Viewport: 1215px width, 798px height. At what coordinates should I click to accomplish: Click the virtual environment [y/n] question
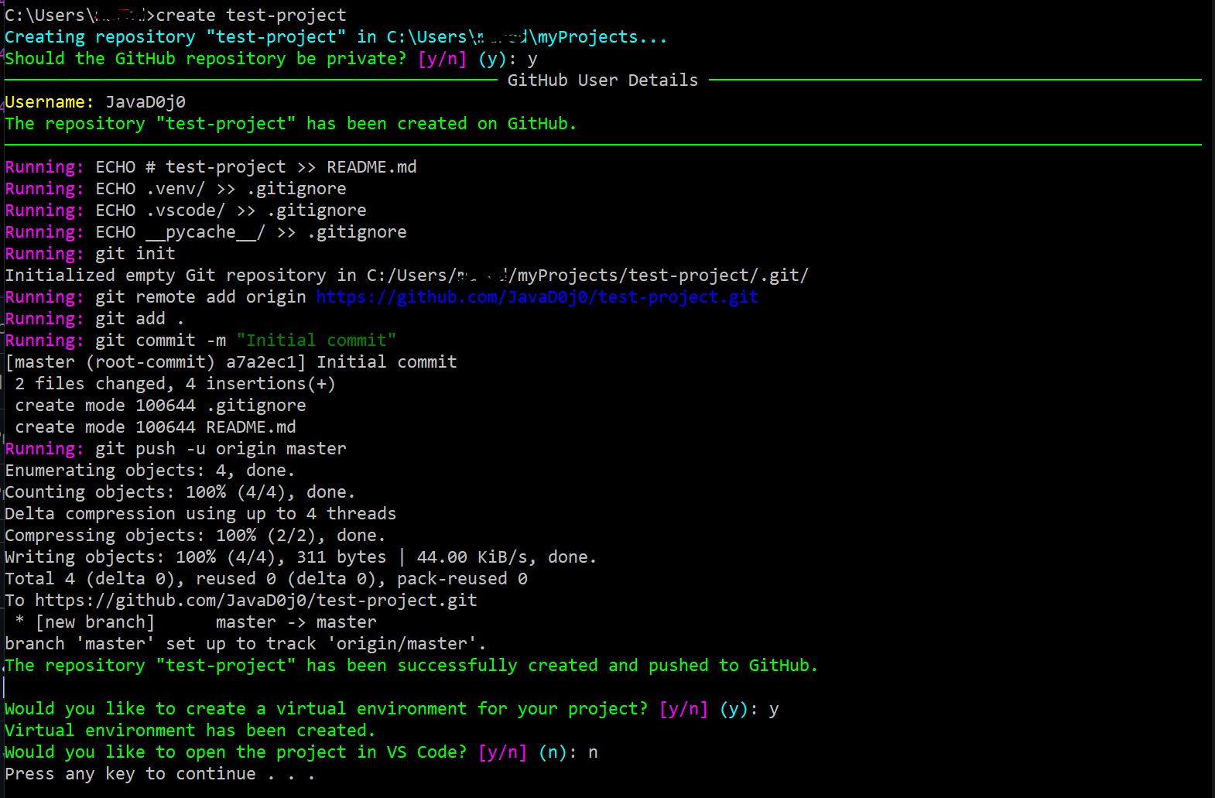click(x=356, y=709)
